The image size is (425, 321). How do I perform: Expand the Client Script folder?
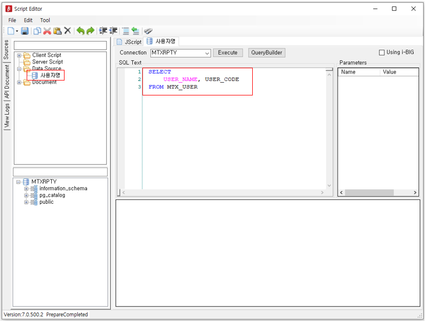[x=19, y=55]
